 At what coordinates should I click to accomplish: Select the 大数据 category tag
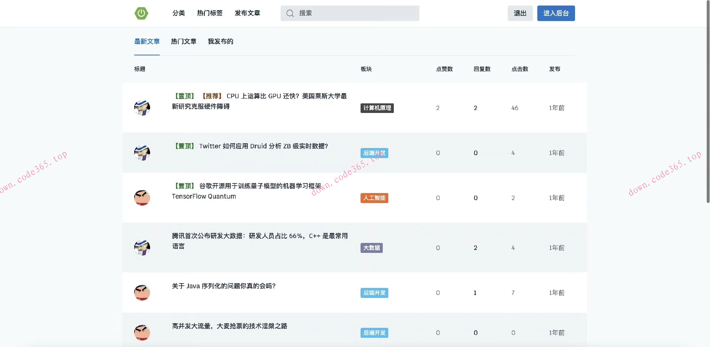point(371,248)
